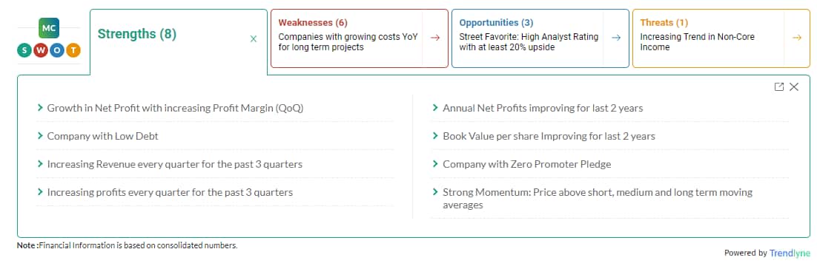Select 'Annual Net Profits improving' item
817x266 pixels.
pos(543,108)
